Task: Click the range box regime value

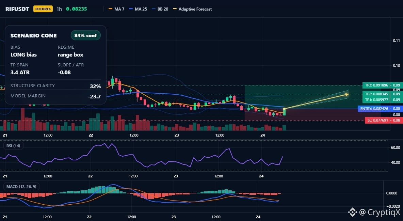Action: point(70,54)
